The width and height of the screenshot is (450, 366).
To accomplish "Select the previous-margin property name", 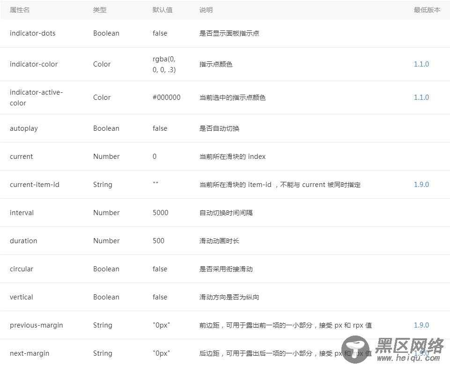I will 36,325.
